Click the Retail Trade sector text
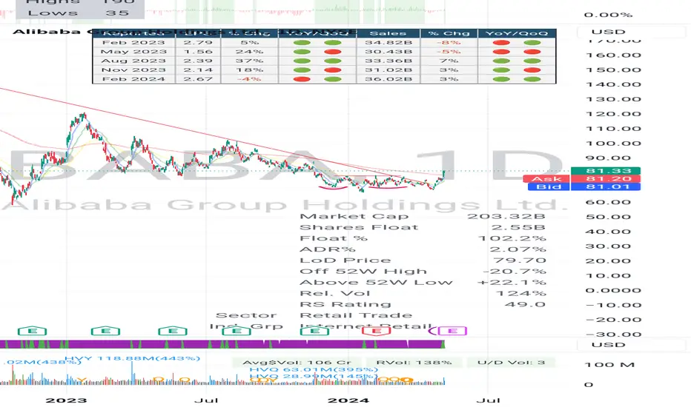 coord(356,315)
